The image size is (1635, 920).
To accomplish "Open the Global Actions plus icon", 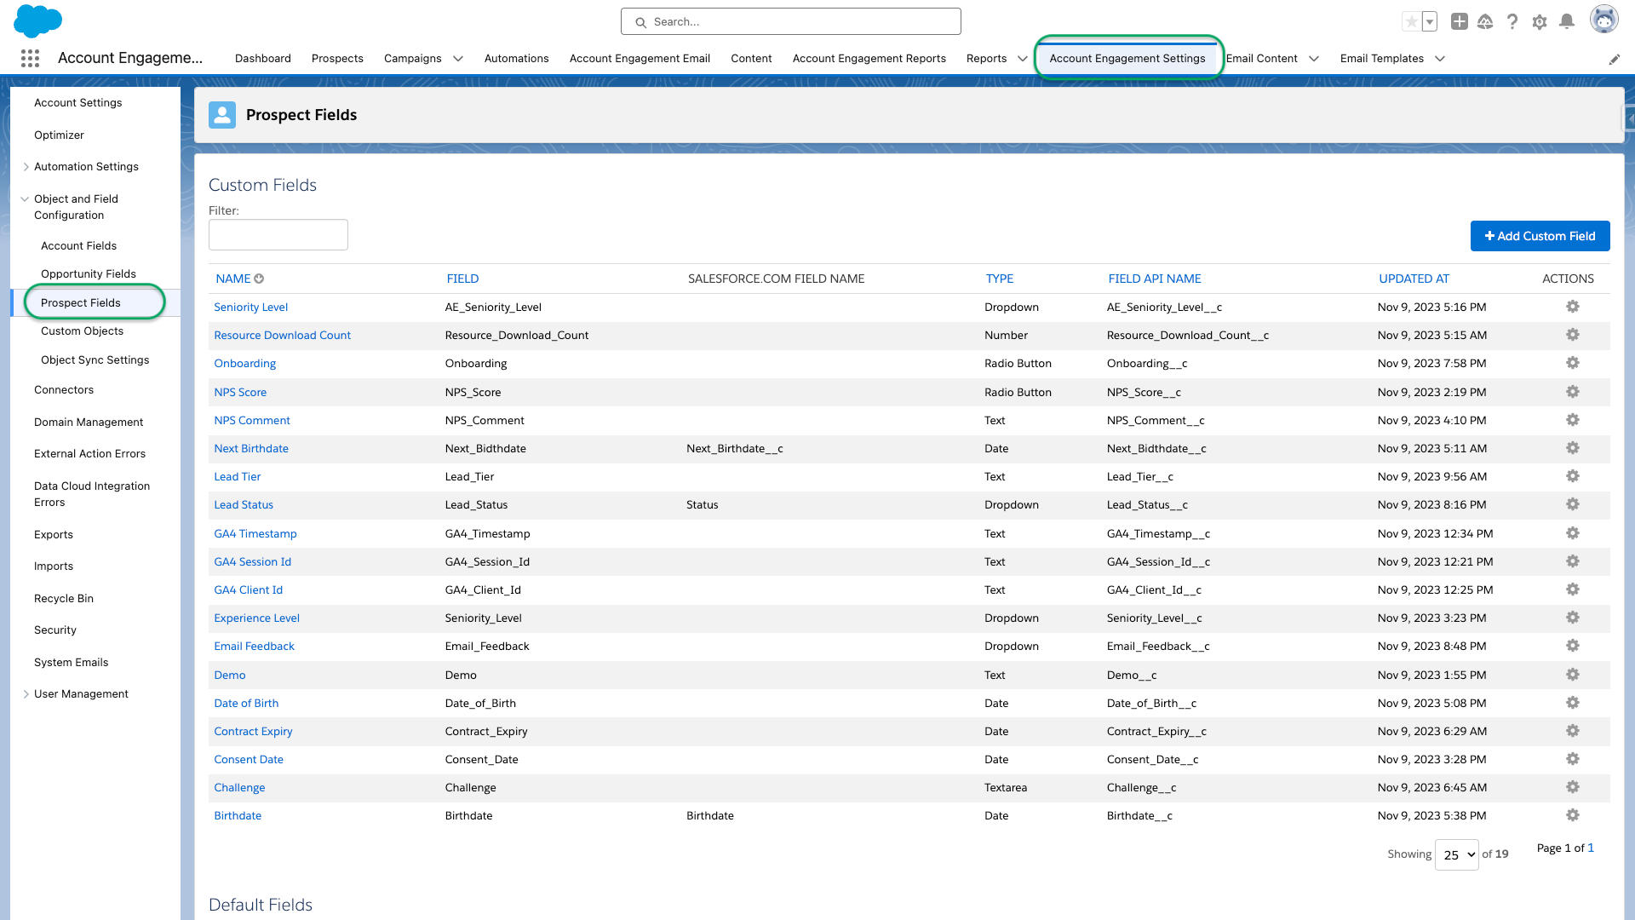I will [x=1460, y=22].
